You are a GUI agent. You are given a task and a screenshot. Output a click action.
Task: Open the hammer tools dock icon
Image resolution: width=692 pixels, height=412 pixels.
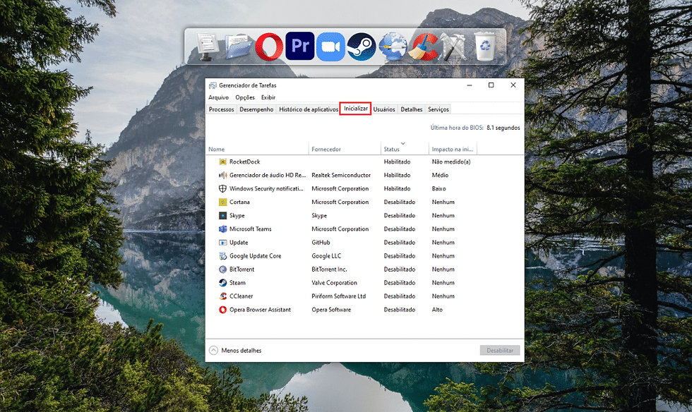[x=453, y=47]
